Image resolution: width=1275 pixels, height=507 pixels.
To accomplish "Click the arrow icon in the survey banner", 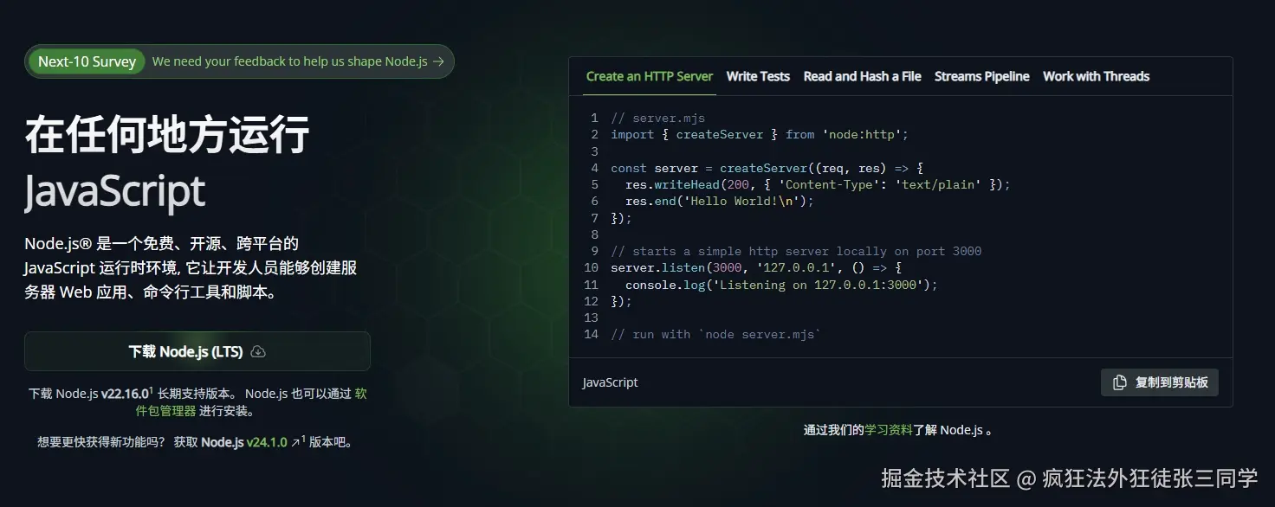I will (440, 61).
